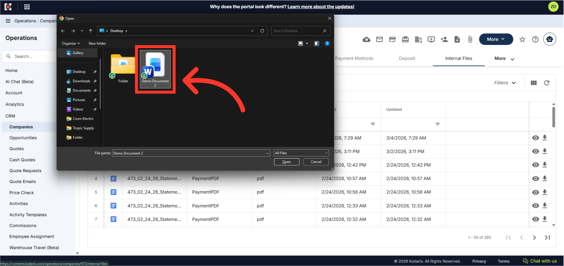Click the dialog sidebar scrollbar
Viewport: 564px width, 266px height.
pos(100,84)
